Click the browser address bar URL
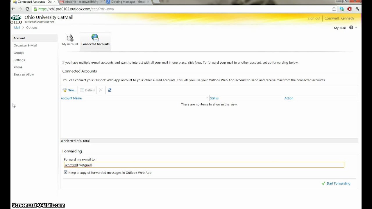372x209 pixels. point(76,9)
